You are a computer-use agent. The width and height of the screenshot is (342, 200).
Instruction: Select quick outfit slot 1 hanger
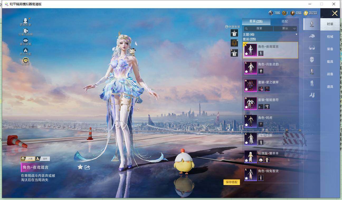(234, 33)
